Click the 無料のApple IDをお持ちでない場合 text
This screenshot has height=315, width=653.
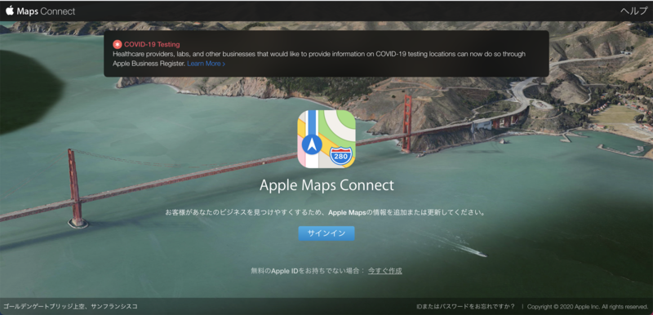click(308, 271)
